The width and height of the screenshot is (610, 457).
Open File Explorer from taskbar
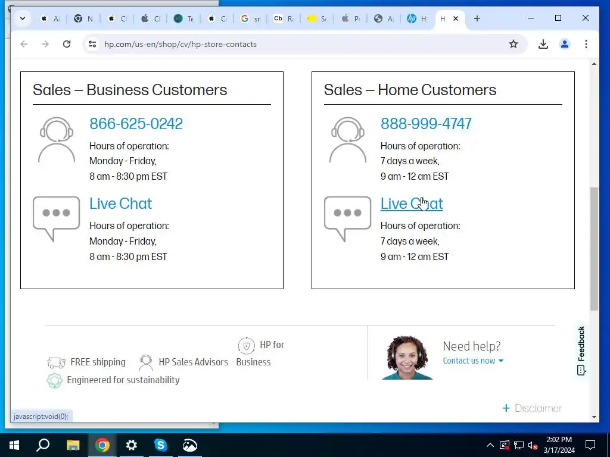73,445
